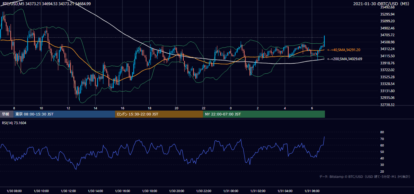Click hour label 14 below the price chart
The height and width of the screenshot is (194, 414).
[x=95, y=108]
